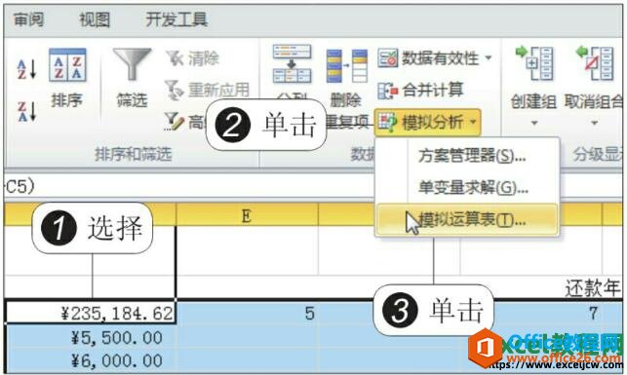Select column E header
The image size is (627, 375).
247,215
